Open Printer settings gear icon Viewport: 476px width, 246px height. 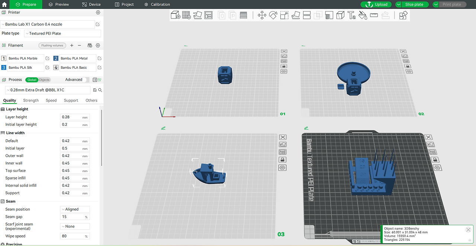click(x=98, y=12)
